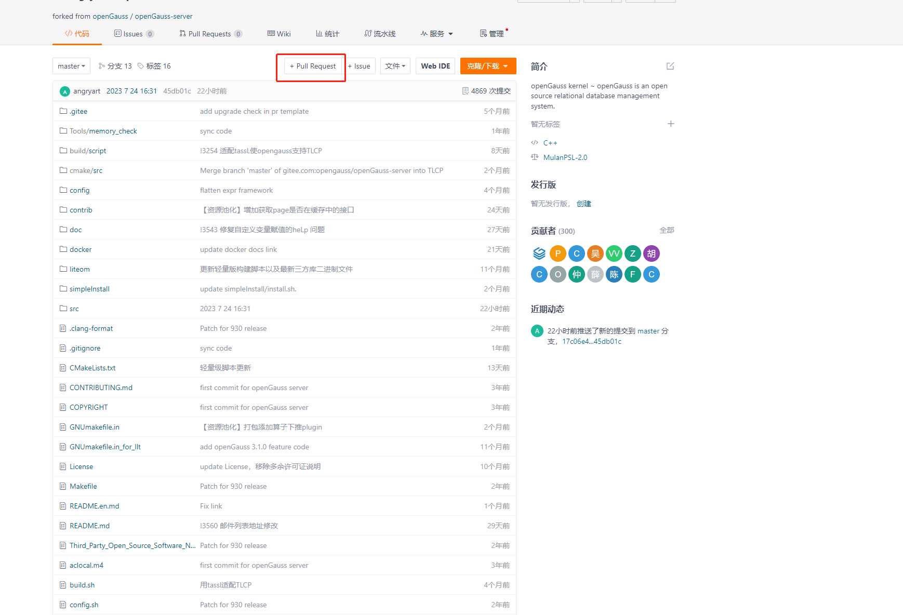Image resolution: width=903 pixels, height=615 pixels.
Task: Open the 流水线 tab
Action: pyautogui.click(x=380, y=34)
